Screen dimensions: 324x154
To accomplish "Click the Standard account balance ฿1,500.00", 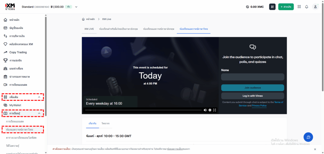I will [x=57, y=7].
